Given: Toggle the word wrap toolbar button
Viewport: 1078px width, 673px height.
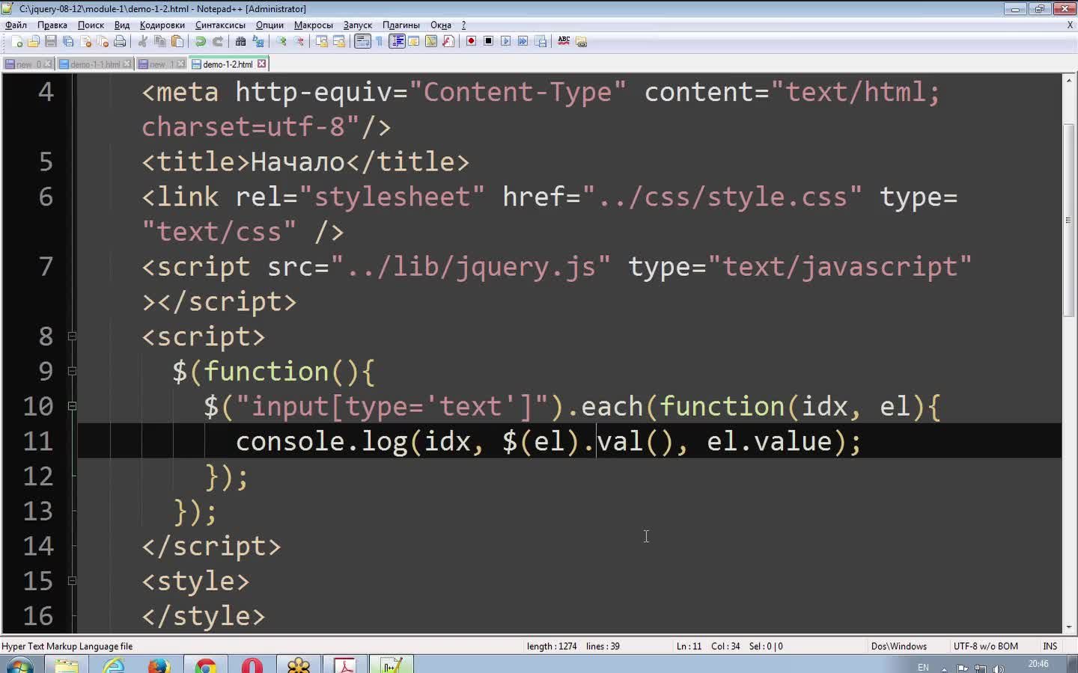Looking at the screenshot, I should pyautogui.click(x=362, y=42).
